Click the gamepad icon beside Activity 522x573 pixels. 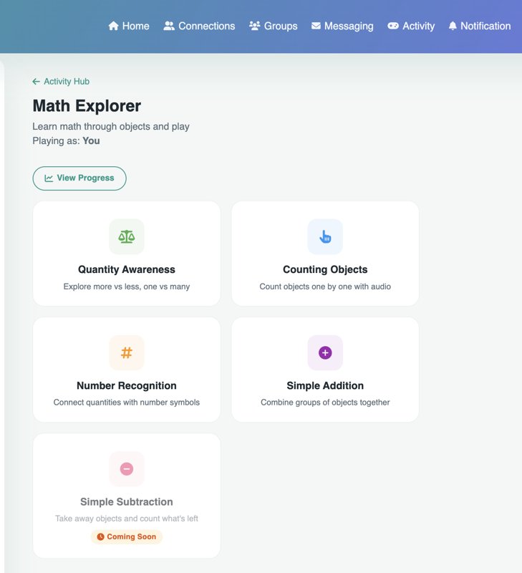(393, 26)
